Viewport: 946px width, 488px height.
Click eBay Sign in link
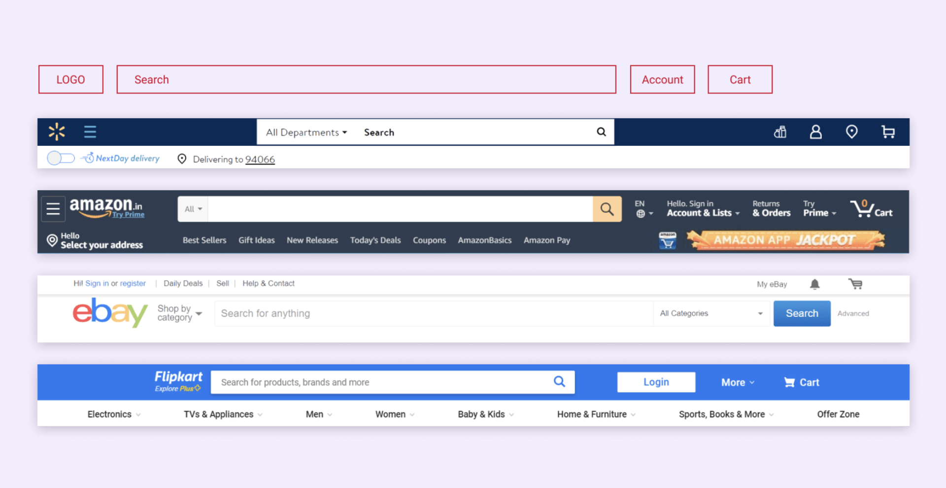coord(97,284)
